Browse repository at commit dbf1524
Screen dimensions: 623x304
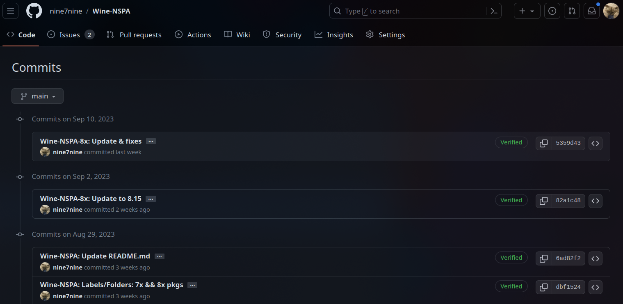596,287
